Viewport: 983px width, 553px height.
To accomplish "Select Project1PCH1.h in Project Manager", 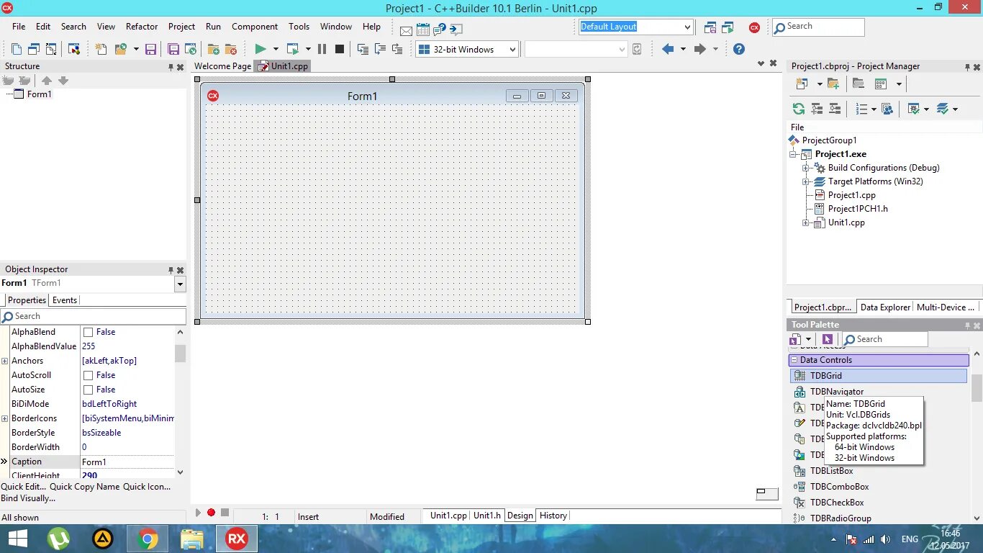I will (858, 209).
